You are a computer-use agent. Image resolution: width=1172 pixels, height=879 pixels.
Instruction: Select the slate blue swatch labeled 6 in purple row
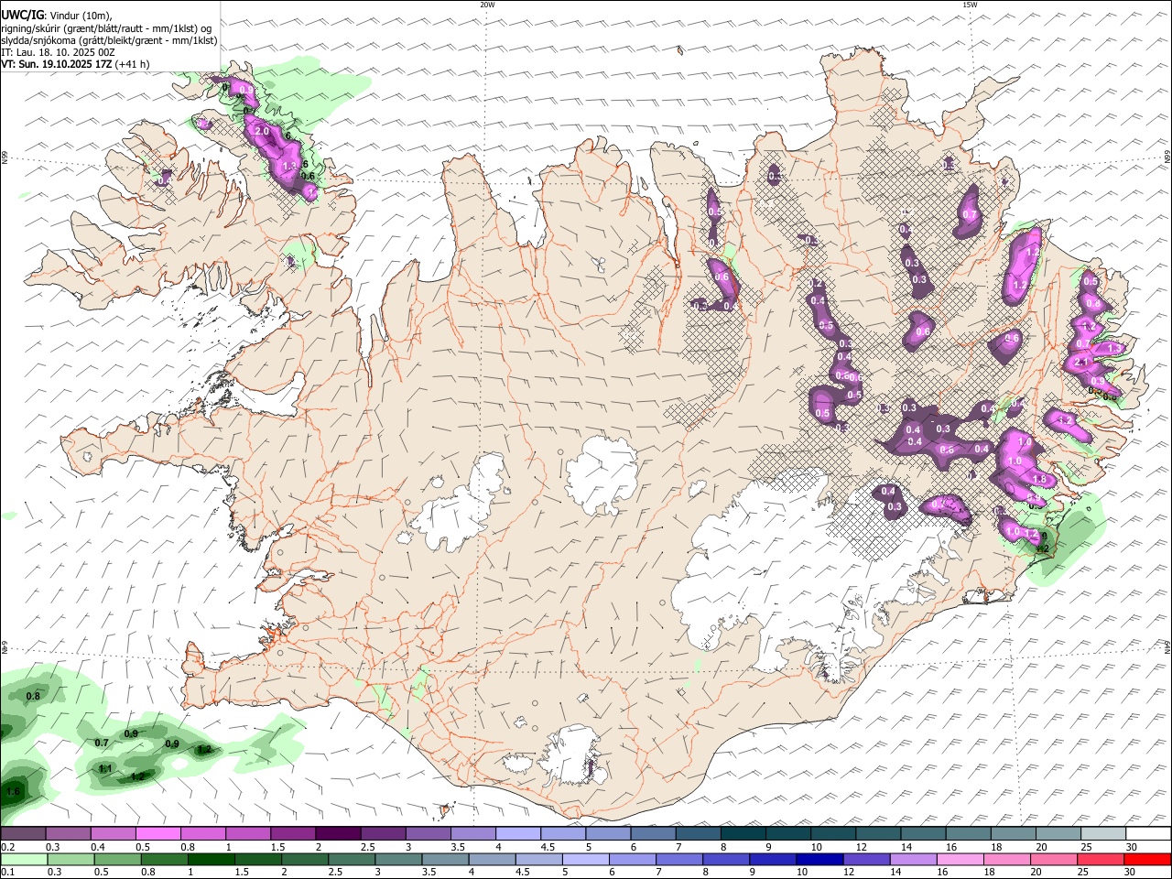[x=653, y=833]
